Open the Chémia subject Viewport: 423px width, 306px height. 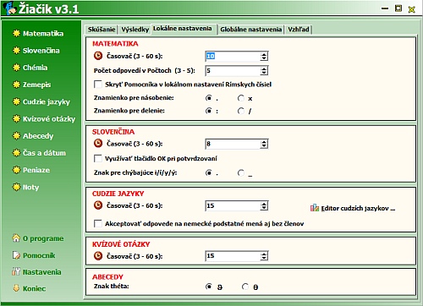[35, 68]
